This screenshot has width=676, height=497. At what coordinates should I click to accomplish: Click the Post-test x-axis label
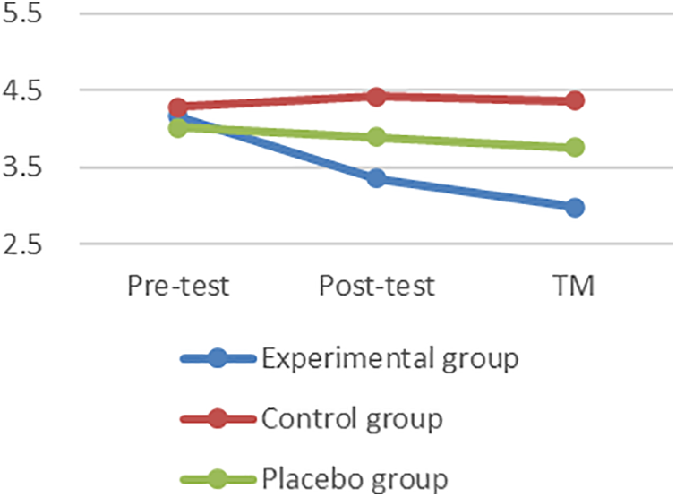376,286
